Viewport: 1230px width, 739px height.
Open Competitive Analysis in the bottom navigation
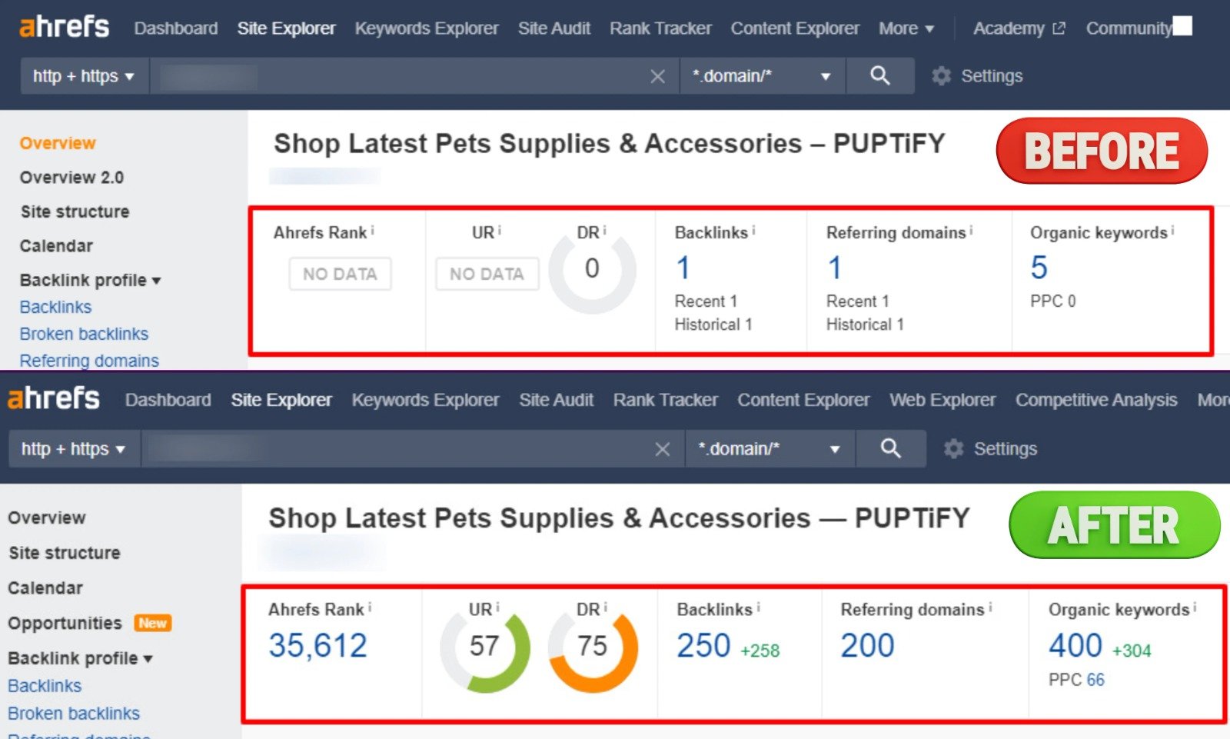coord(1095,400)
